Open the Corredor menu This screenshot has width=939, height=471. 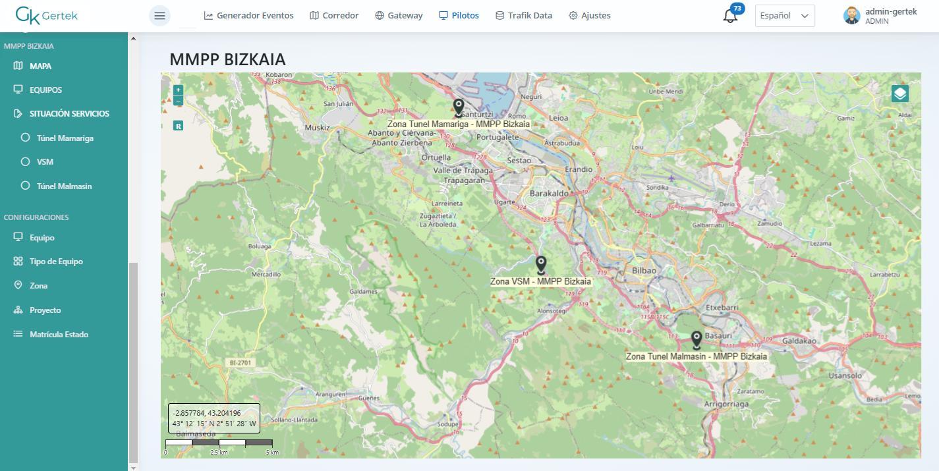click(334, 15)
